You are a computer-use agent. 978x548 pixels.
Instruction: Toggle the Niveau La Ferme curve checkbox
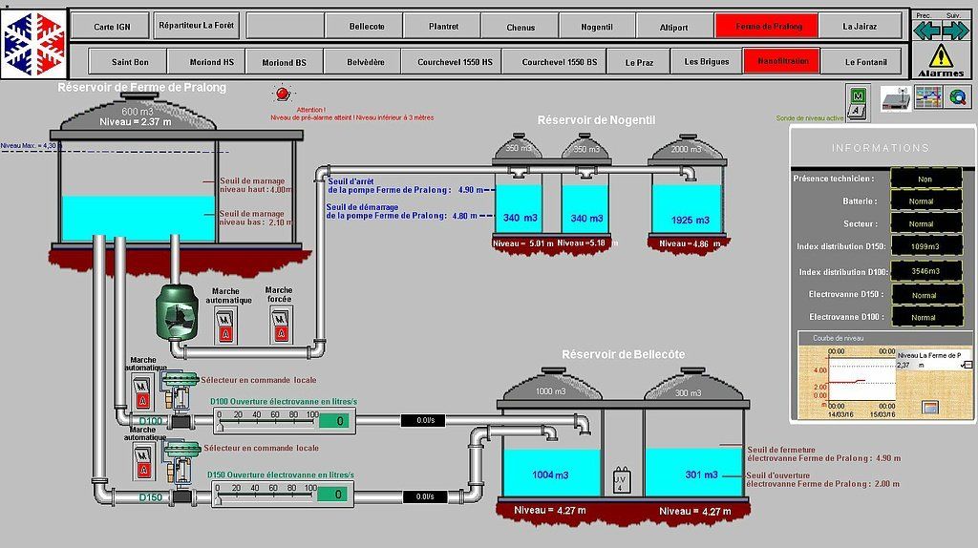point(966,365)
